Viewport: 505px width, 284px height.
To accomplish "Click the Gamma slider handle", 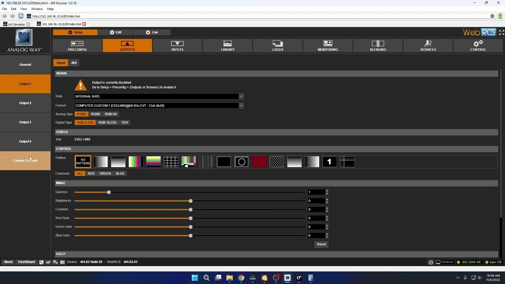I will pyautogui.click(x=109, y=192).
